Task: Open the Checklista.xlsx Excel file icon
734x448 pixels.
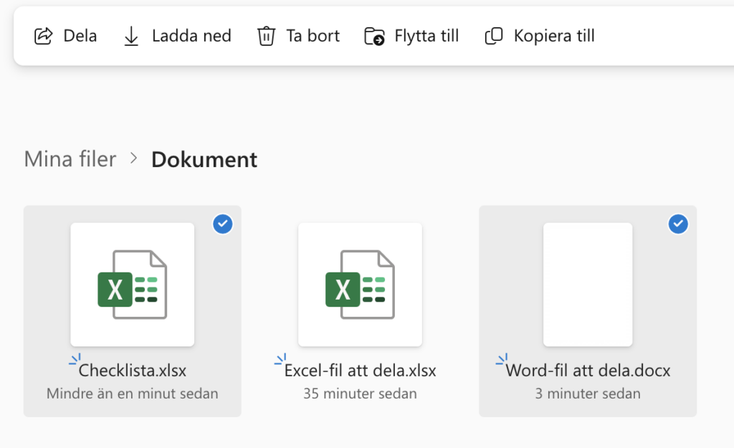Action: pos(133,285)
